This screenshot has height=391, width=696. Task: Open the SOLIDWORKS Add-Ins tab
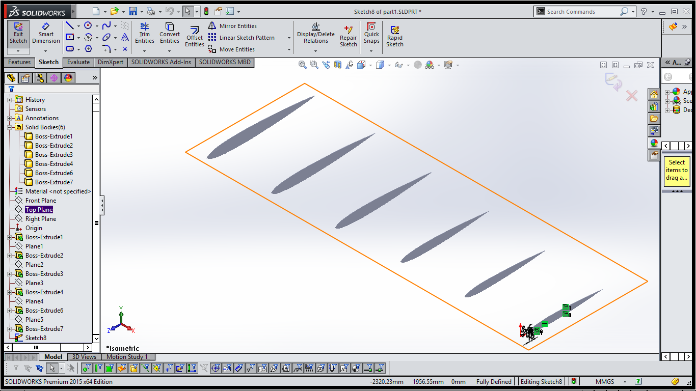[x=162, y=62]
